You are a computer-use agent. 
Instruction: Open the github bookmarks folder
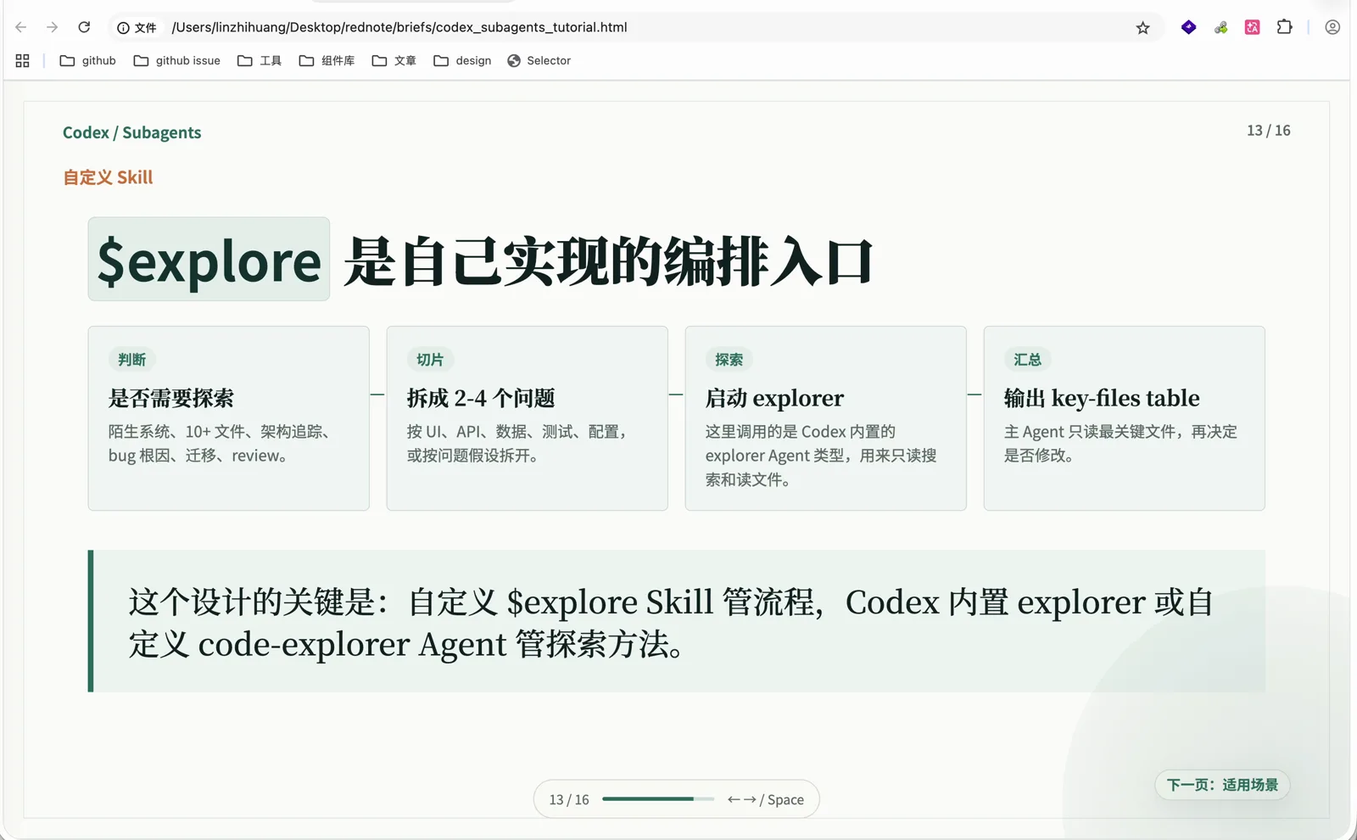(x=88, y=60)
